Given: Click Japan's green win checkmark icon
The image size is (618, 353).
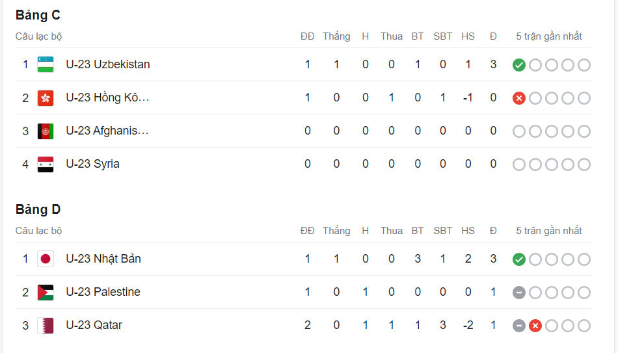Looking at the screenshot, I should [x=518, y=259].
